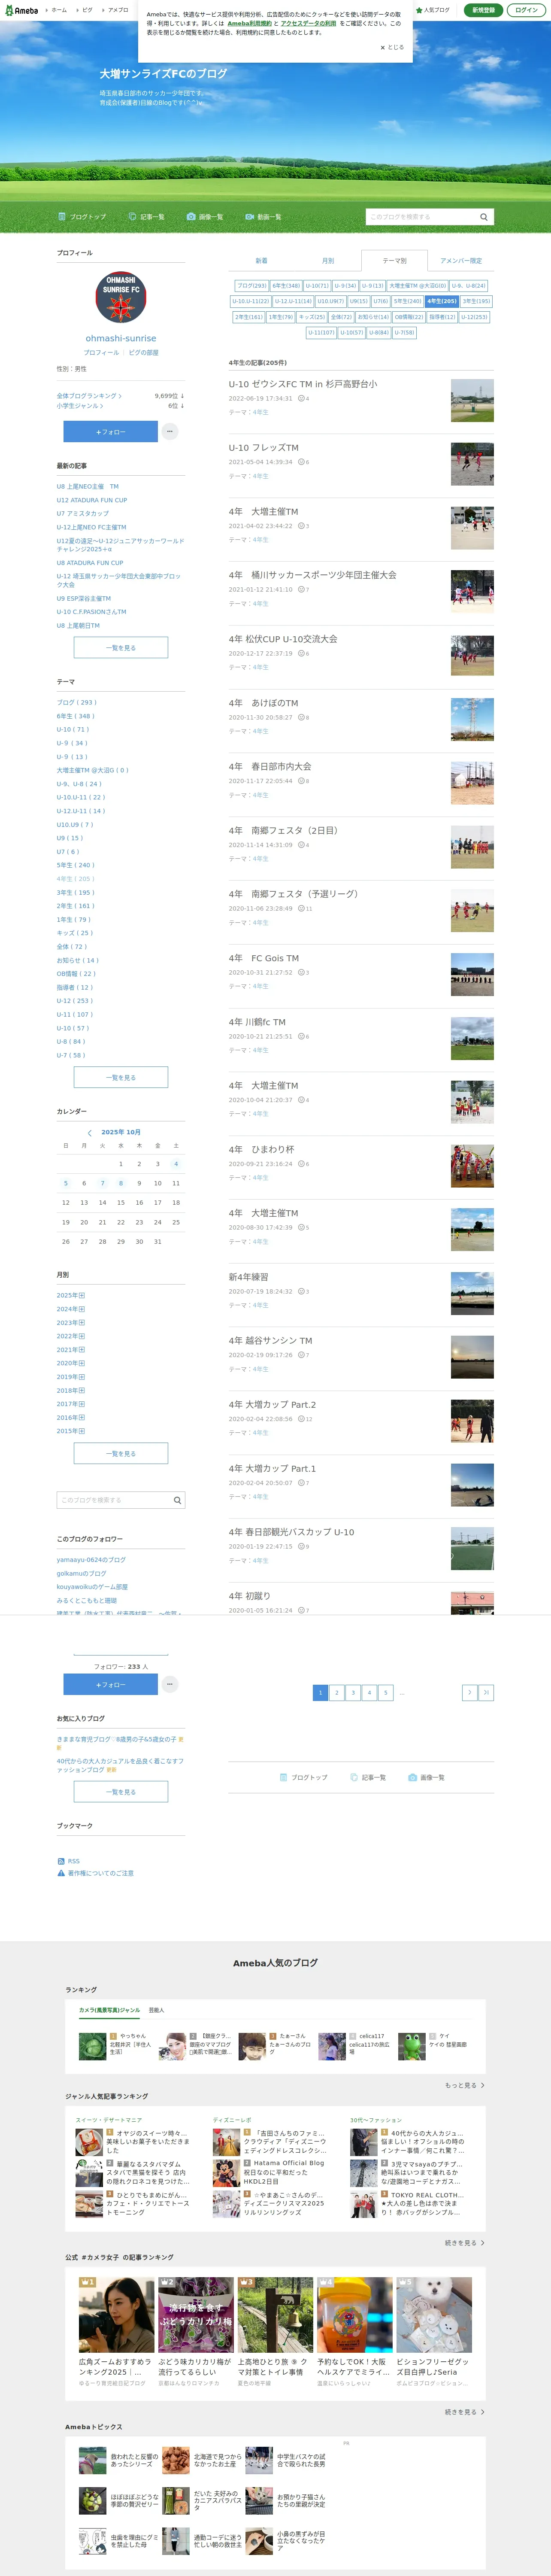Open 動画一覧 video link in the green bar
This screenshot has width=551, height=2576.
263,217
